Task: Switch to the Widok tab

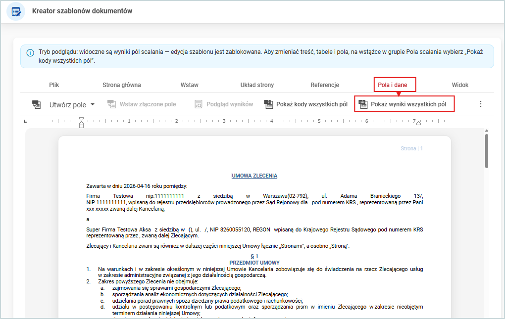Action: point(460,85)
